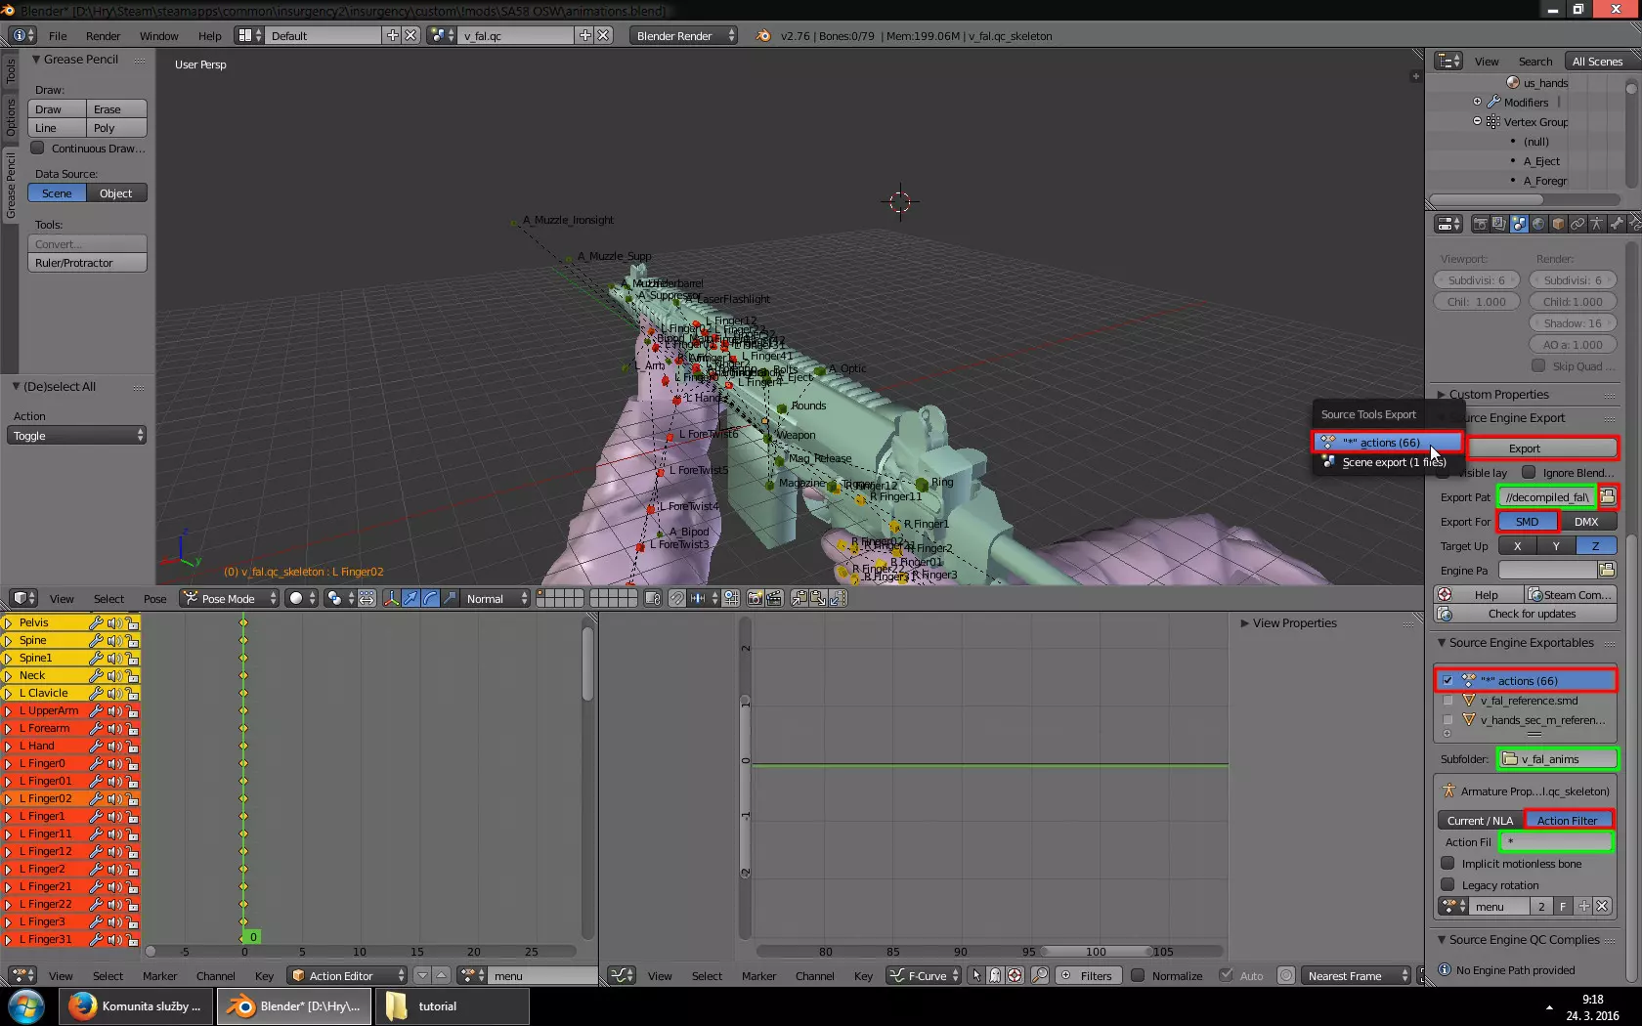Switch to World properties globe icon
The width and height of the screenshot is (1642, 1026).
coord(1538,224)
